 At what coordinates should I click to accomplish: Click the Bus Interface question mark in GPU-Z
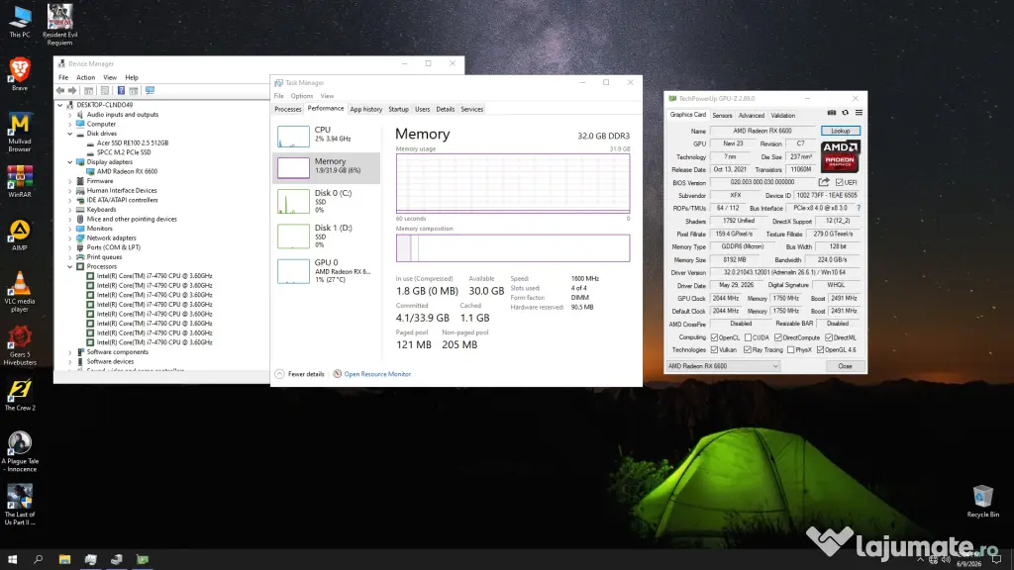coord(859,208)
